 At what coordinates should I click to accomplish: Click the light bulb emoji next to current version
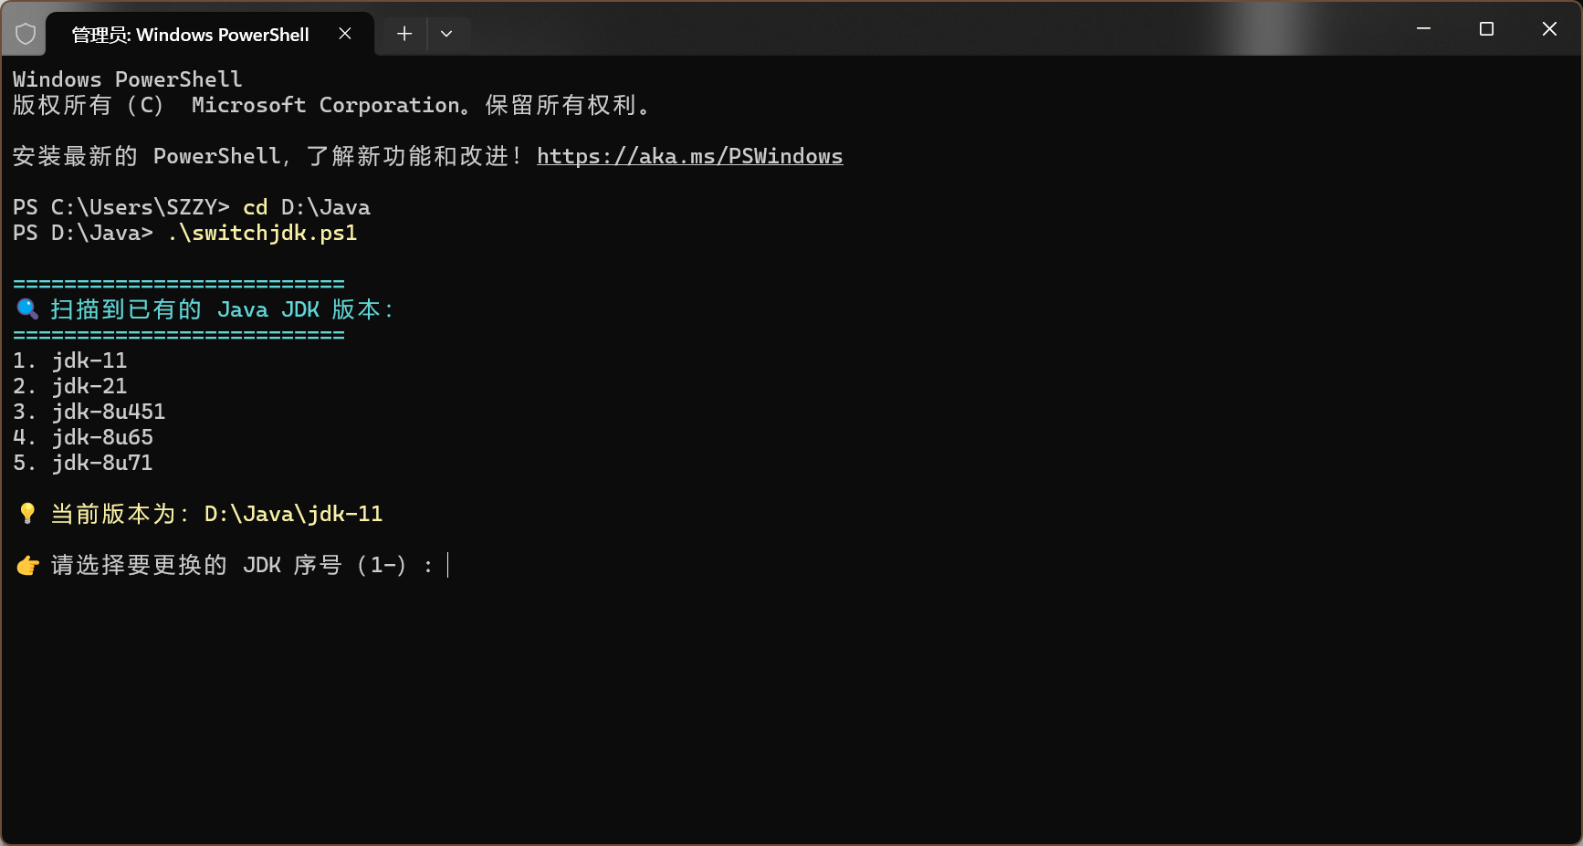coord(27,513)
